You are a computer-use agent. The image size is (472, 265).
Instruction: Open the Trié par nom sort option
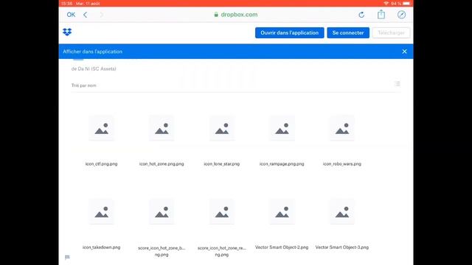point(84,85)
